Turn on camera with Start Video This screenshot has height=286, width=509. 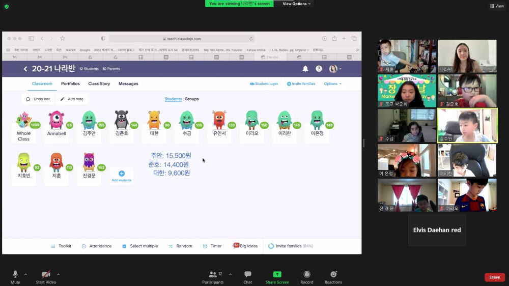pyautogui.click(x=46, y=277)
